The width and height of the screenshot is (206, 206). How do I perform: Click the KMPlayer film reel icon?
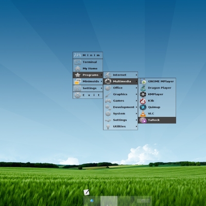coord(143,94)
